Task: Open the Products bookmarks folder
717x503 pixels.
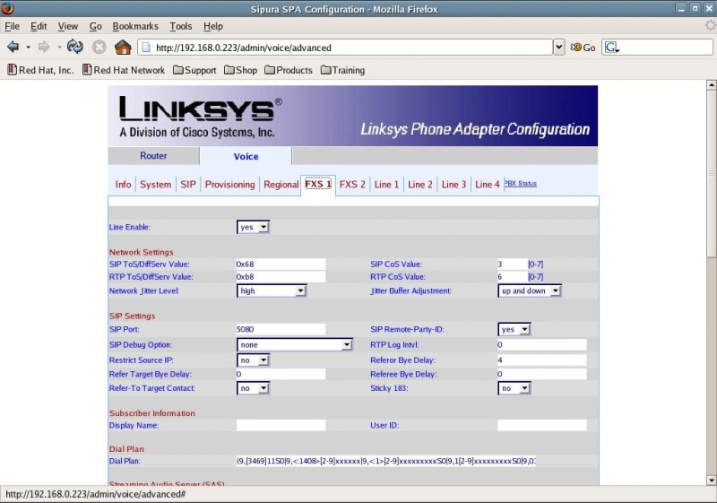Action: click(287, 70)
